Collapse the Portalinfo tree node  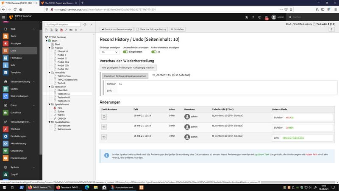(50, 73)
